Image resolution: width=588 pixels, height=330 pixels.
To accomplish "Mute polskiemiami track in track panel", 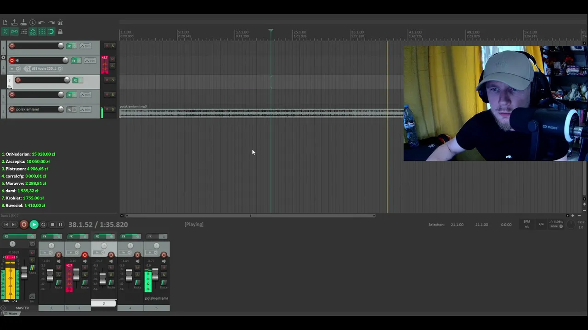I will (x=107, y=109).
